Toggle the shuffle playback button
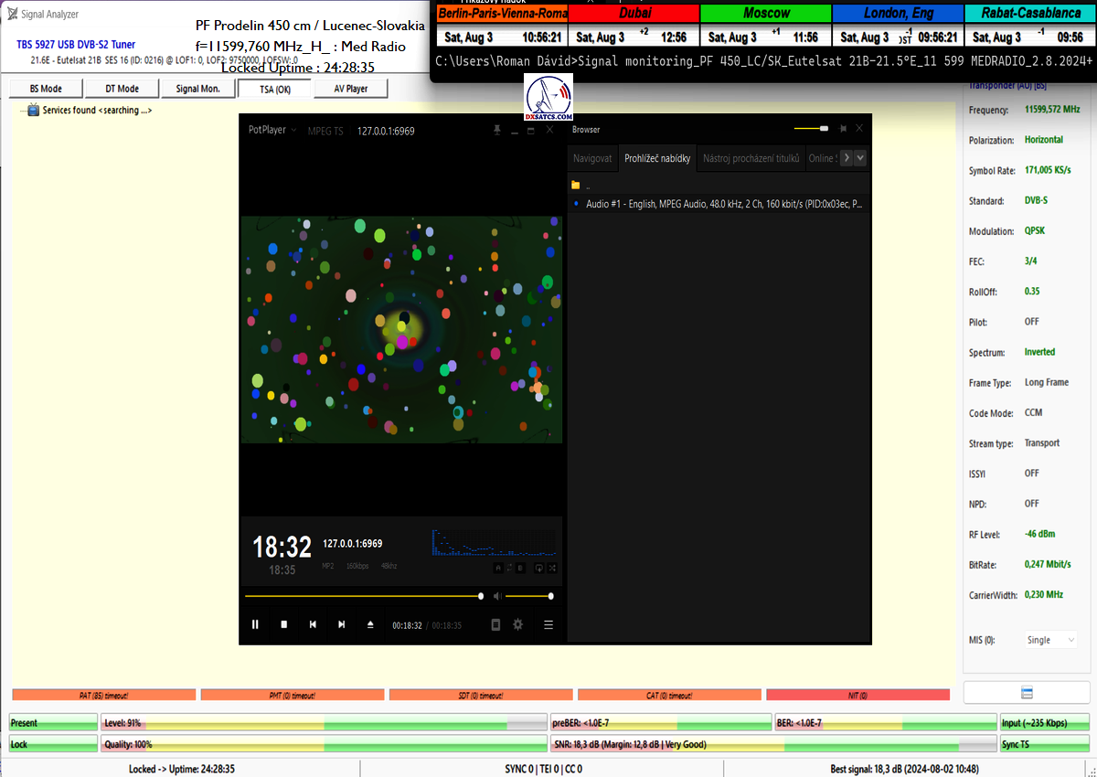The height and width of the screenshot is (777, 1097). 553,568
